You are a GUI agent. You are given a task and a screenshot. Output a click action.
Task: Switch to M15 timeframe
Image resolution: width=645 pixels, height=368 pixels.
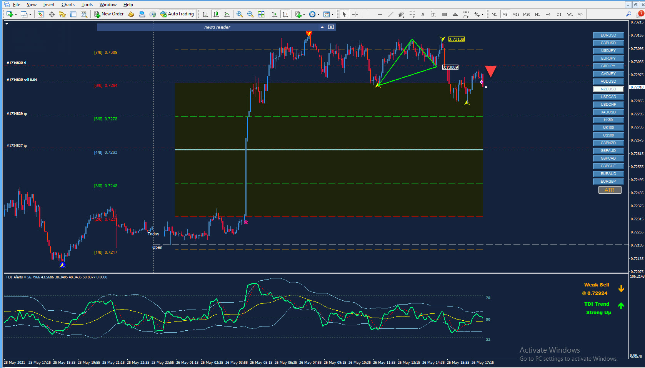click(x=516, y=14)
